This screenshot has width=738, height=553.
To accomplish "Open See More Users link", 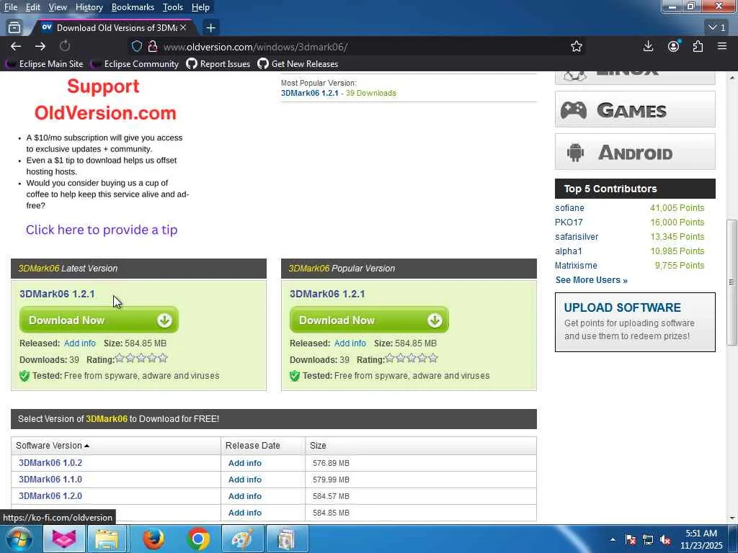I will point(591,280).
